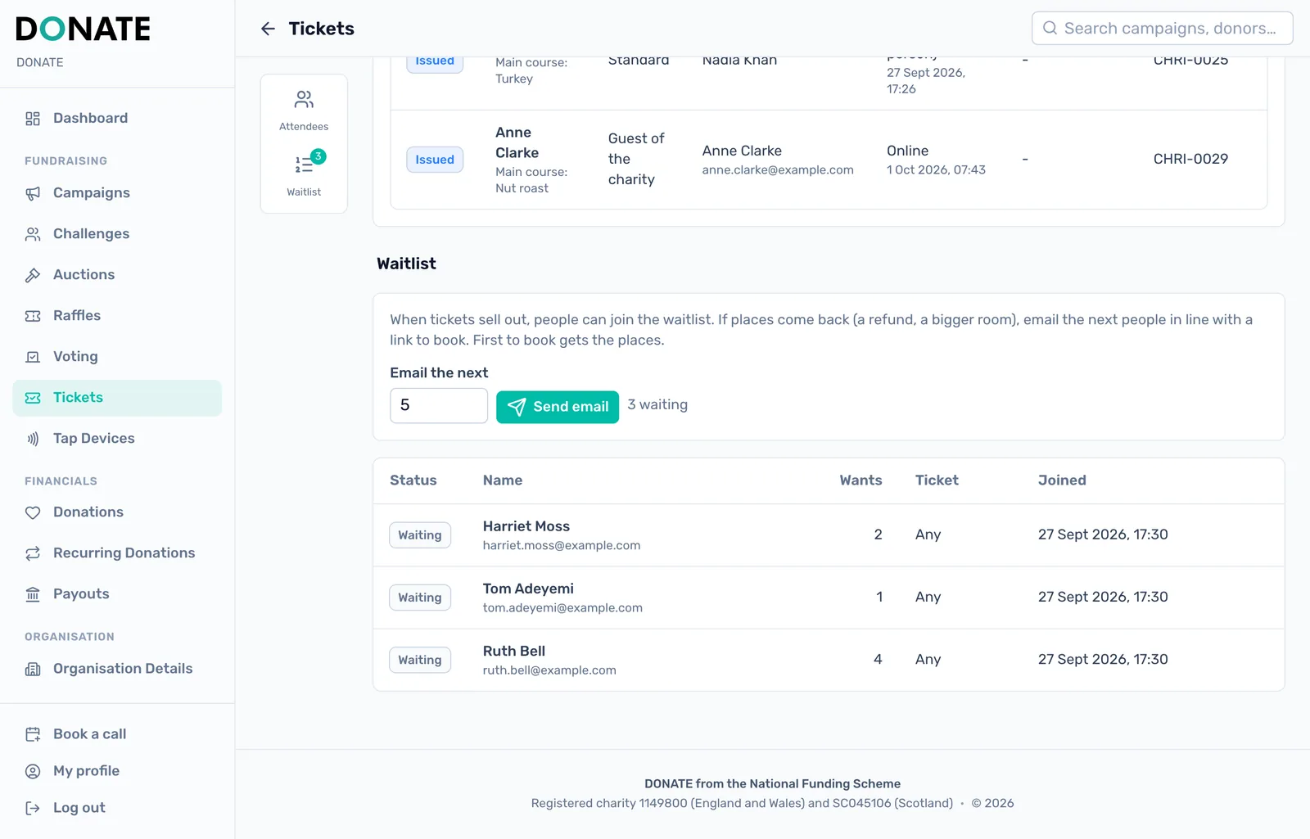Open Campaigns in the sidebar menu
1310x839 pixels.
(x=117, y=193)
